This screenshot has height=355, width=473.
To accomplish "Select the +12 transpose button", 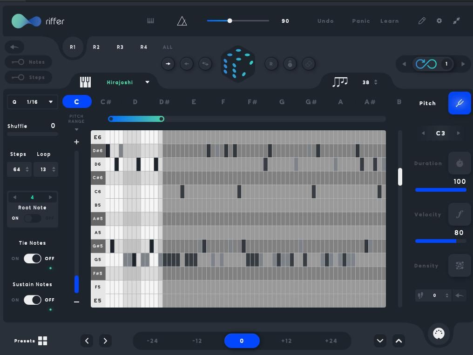I will [x=286, y=341].
